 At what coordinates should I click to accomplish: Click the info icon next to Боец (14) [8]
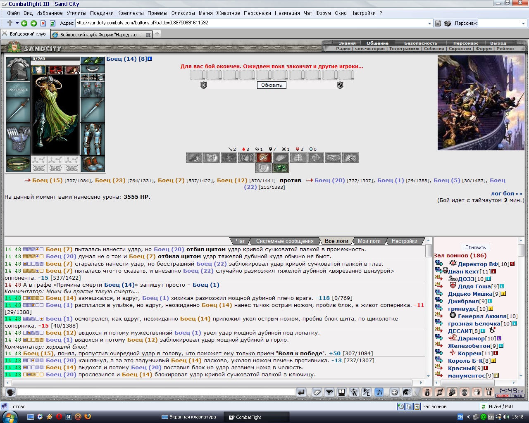[150, 59]
